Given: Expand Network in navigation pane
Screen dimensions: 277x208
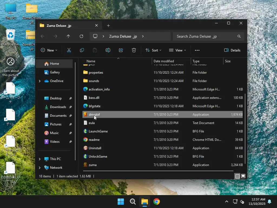Looking at the screenshot, I should click(39, 168).
